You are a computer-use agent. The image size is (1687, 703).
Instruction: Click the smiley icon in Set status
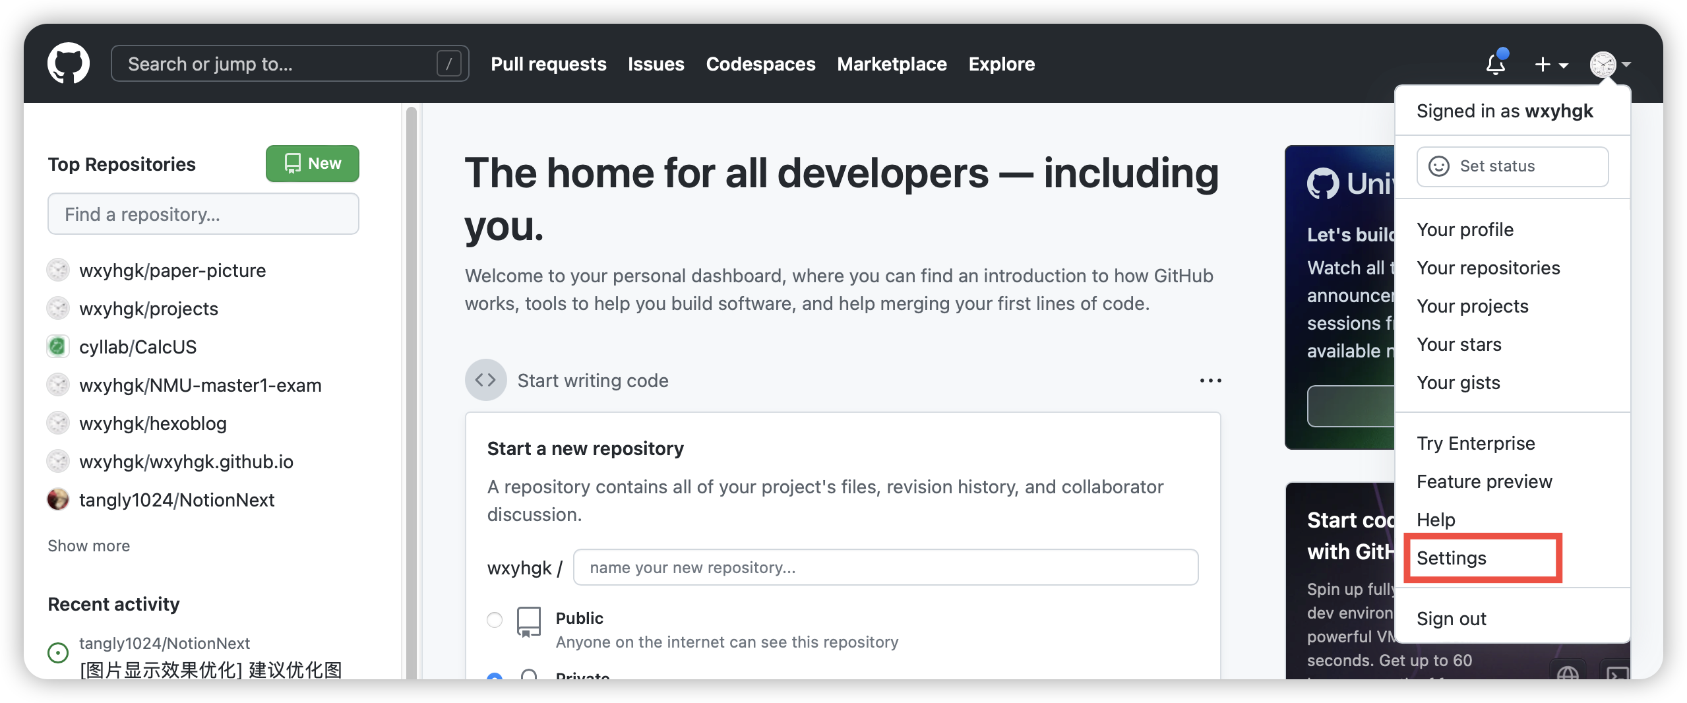pos(1439,166)
